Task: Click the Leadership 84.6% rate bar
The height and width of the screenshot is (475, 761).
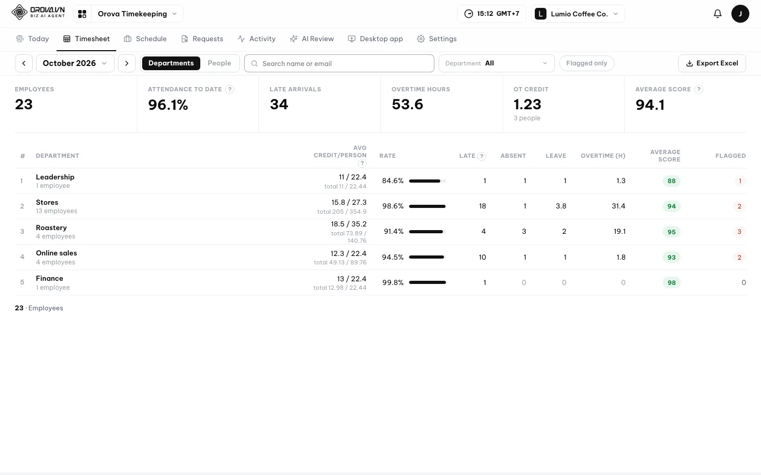Action: [428, 181]
